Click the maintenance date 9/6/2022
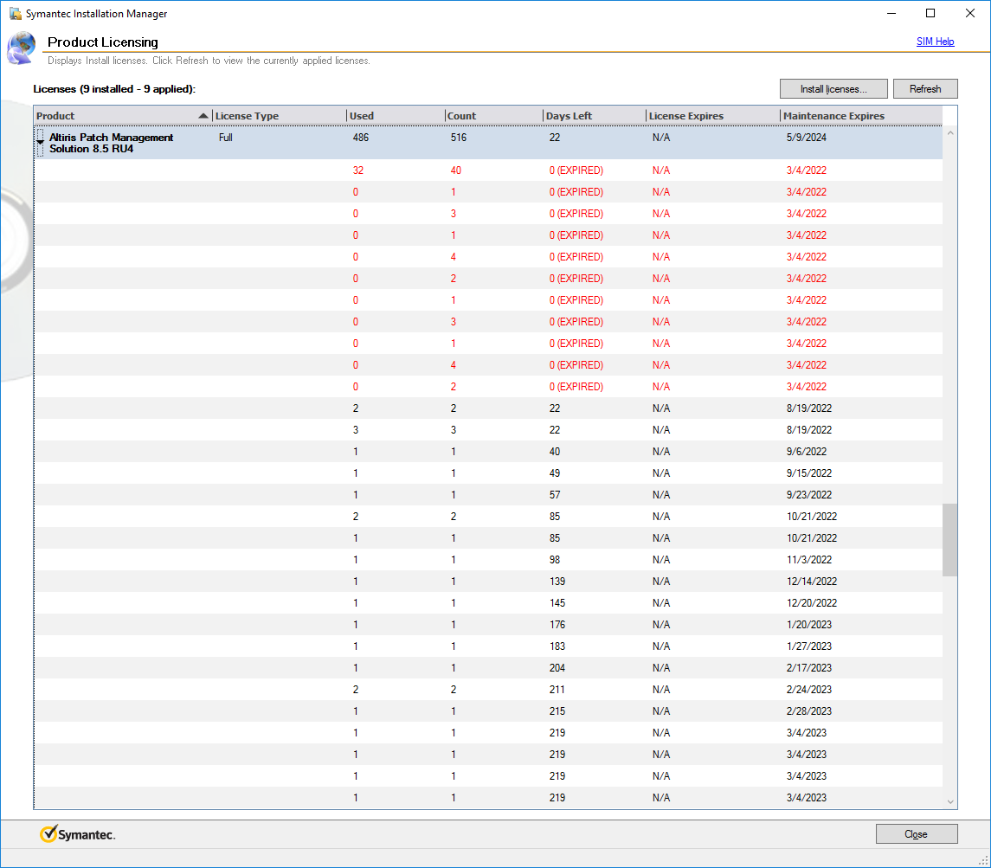Viewport: 991px width, 868px height. tap(807, 452)
